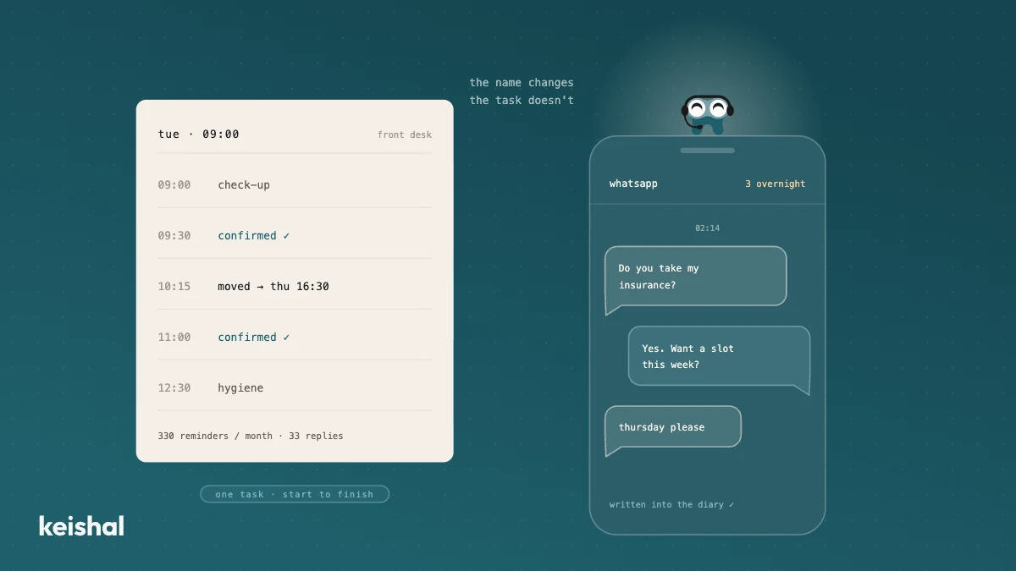Click the 09:00 time in the schedule list
This screenshot has width=1016, height=571.
pyautogui.click(x=174, y=184)
